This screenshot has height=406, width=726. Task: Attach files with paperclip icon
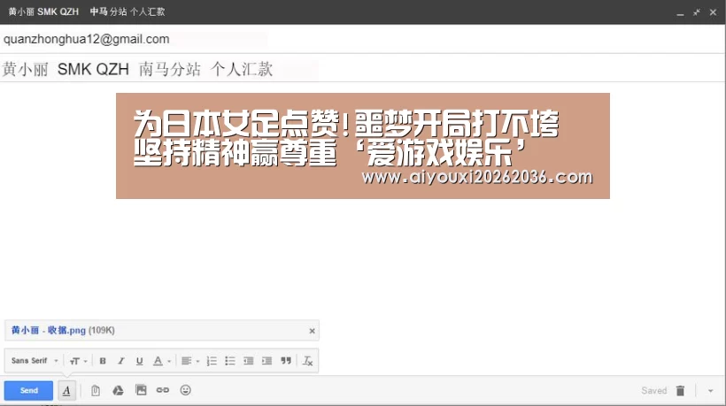(96, 390)
